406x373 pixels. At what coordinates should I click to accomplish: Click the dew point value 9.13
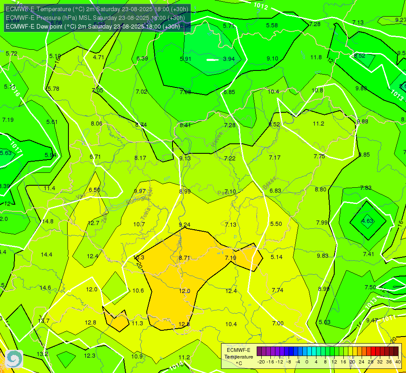[185, 158]
